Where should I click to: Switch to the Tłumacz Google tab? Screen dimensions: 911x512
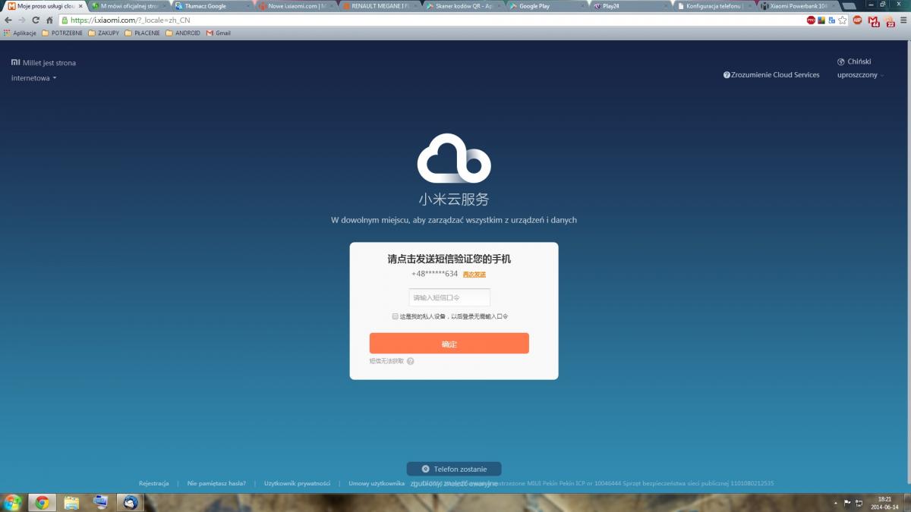pyautogui.click(x=205, y=6)
